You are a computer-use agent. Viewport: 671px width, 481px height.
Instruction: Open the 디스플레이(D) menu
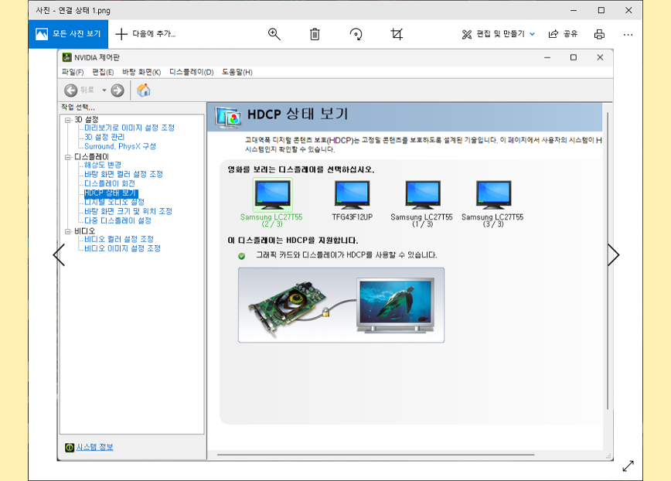[191, 72]
